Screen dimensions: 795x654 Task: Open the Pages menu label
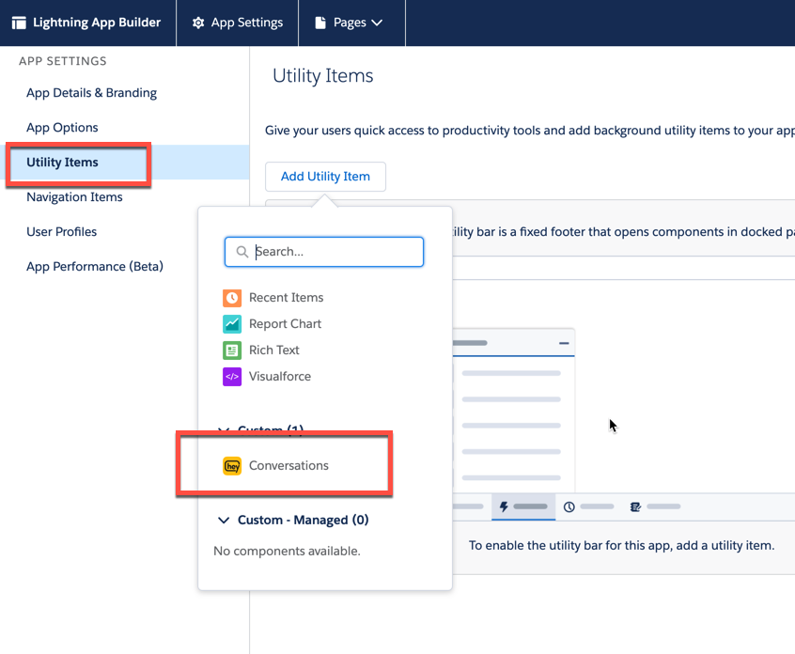tap(350, 23)
